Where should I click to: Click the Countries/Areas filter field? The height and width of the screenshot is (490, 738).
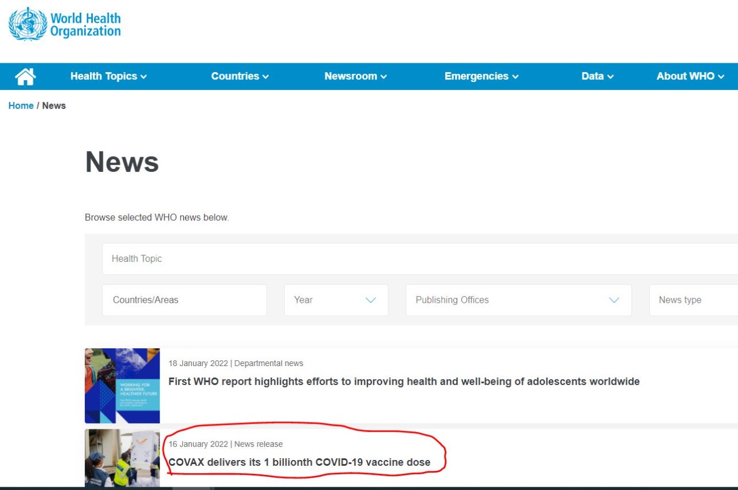point(184,300)
